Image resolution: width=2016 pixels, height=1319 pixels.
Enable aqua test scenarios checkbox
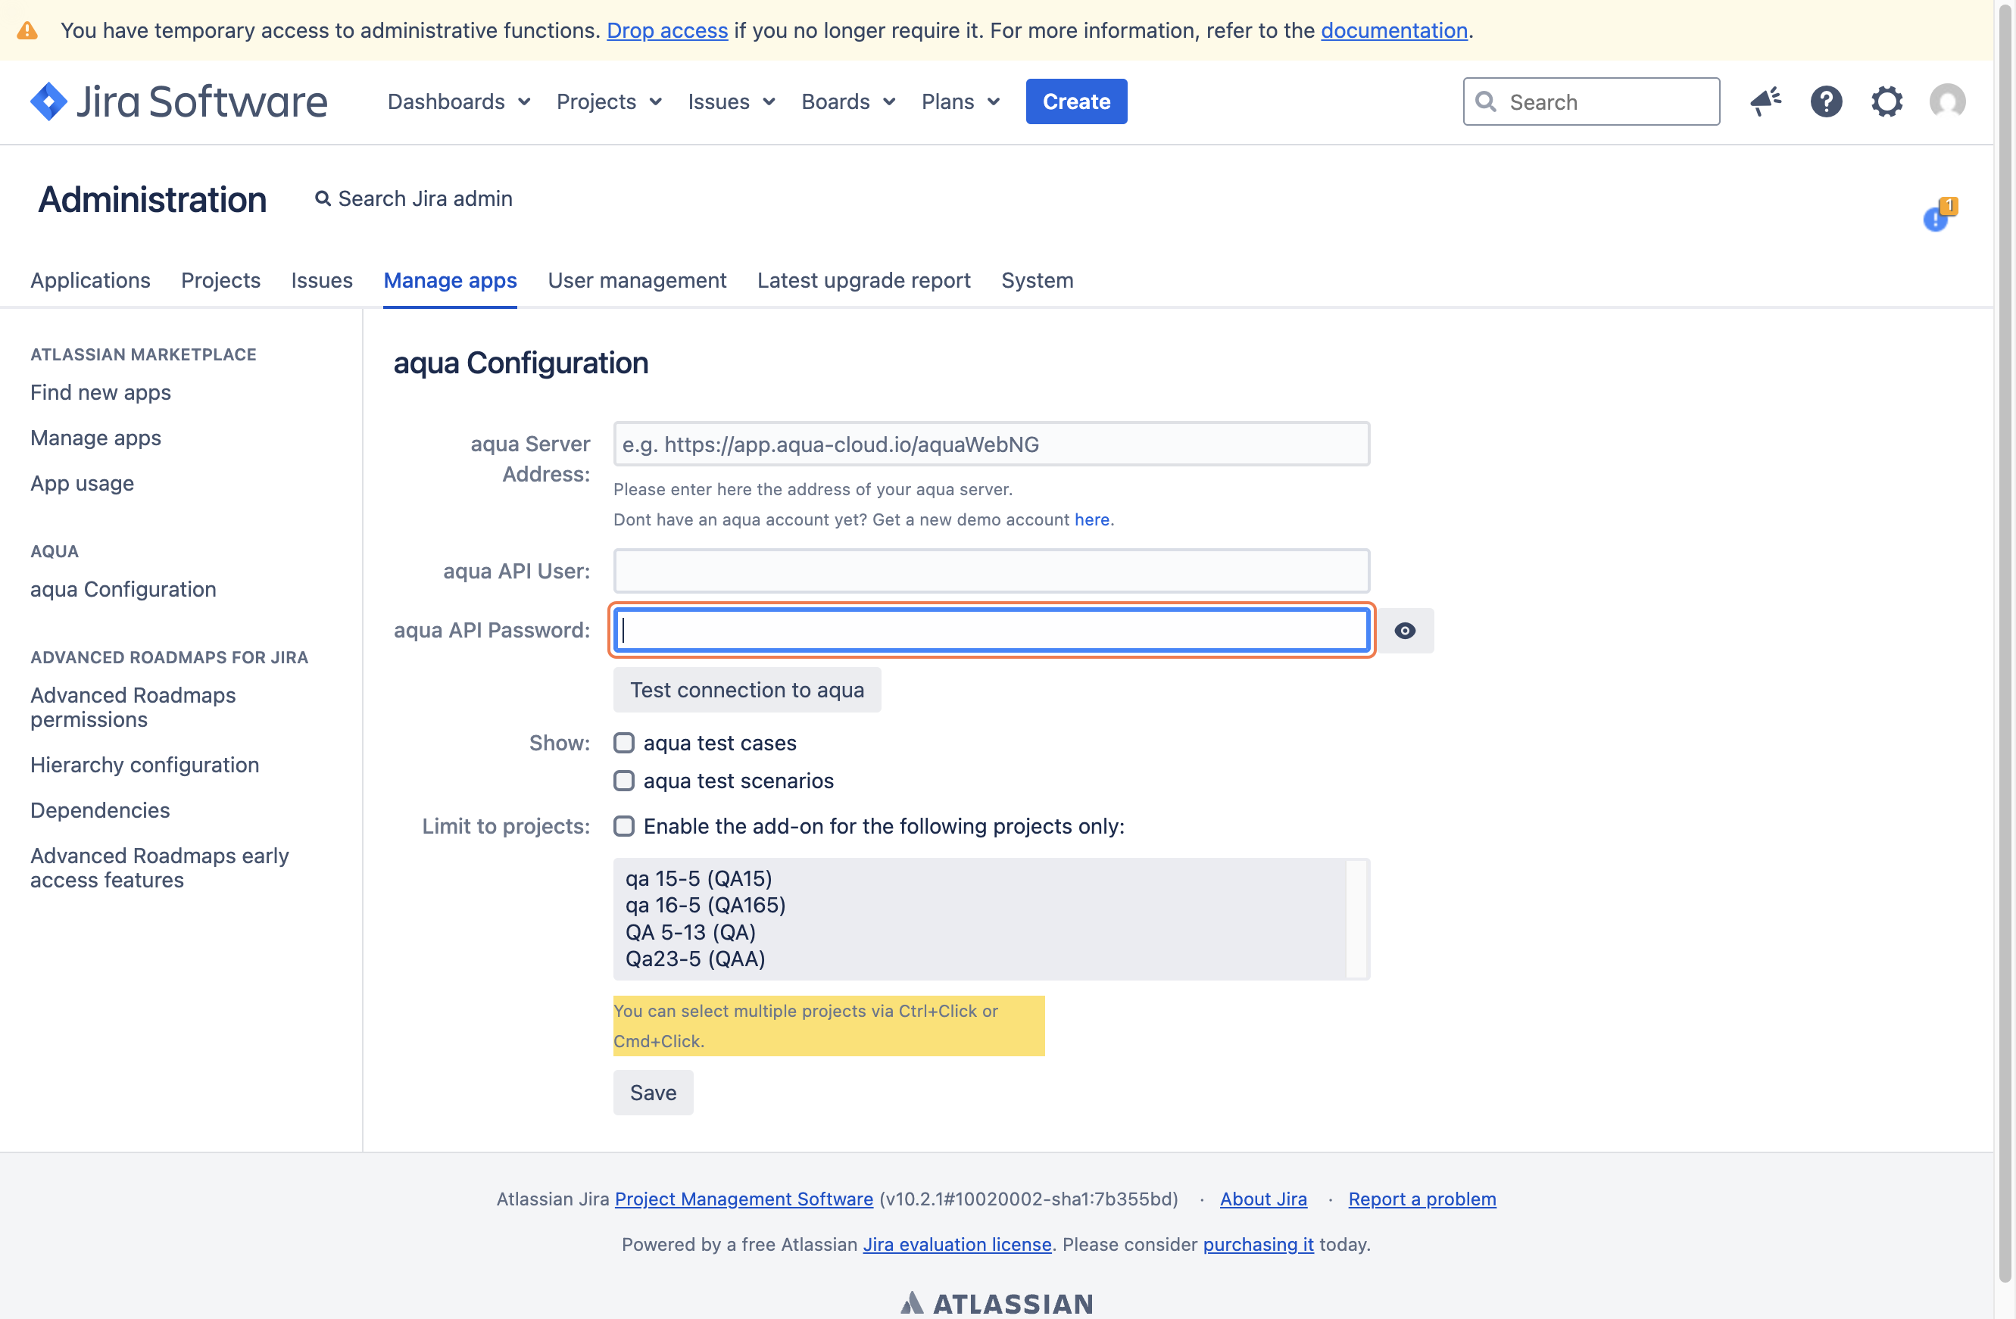click(x=624, y=780)
